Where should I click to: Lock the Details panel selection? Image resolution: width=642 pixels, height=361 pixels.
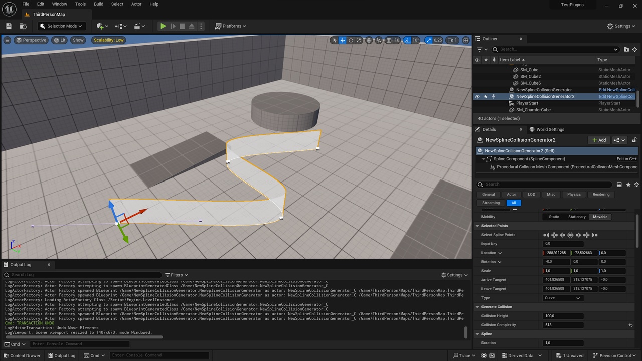634,140
